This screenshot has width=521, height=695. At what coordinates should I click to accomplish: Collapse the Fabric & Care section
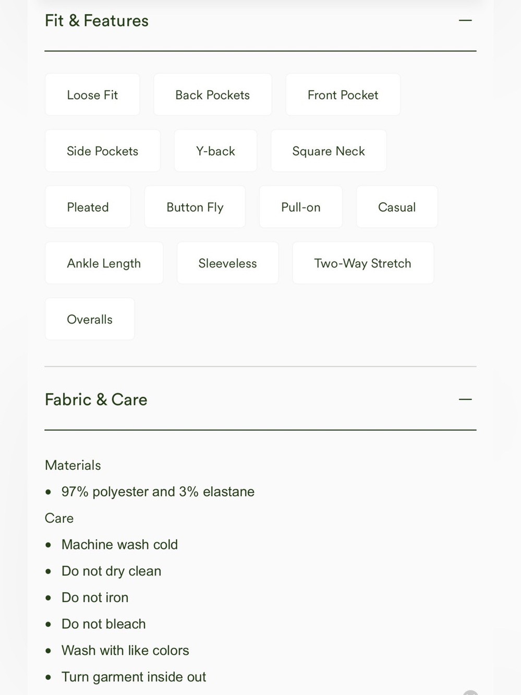pos(465,399)
